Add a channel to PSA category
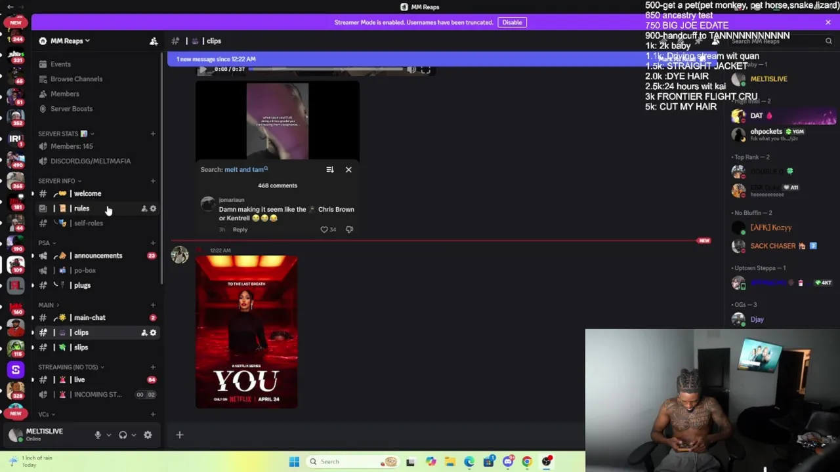This screenshot has width=840, height=472. click(x=153, y=243)
